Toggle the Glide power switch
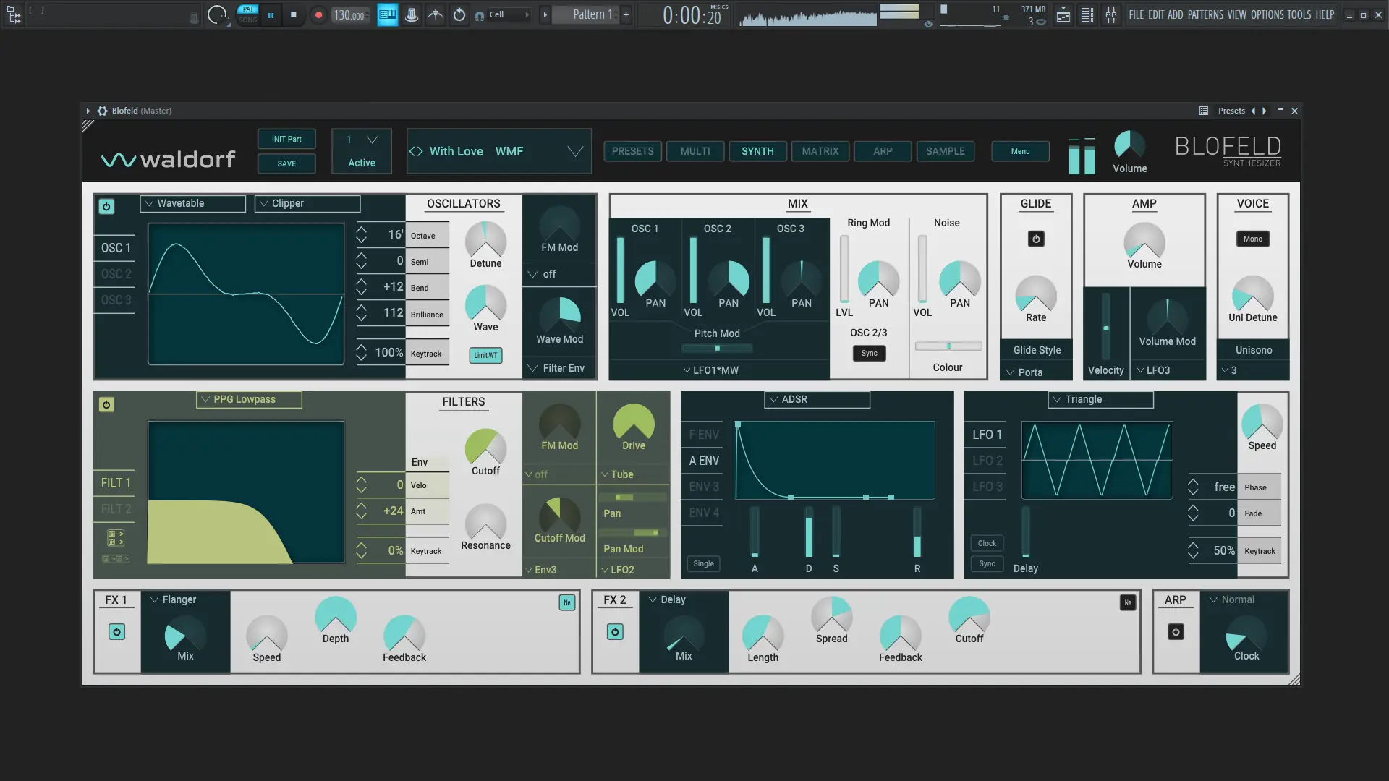 pyautogui.click(x=1036, y=239)
